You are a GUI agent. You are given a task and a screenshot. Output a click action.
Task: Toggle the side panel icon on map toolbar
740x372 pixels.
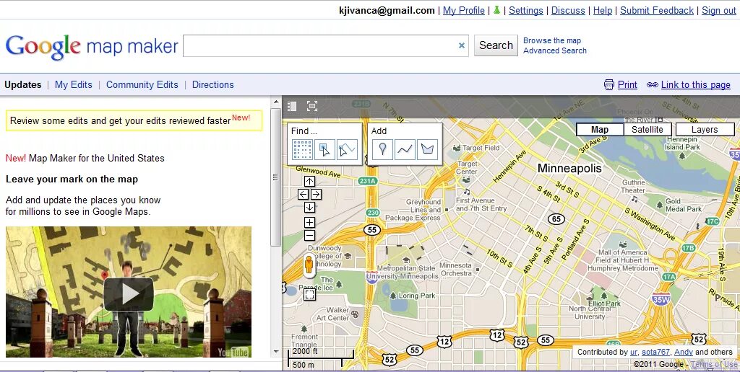click(x=292, y=107)
